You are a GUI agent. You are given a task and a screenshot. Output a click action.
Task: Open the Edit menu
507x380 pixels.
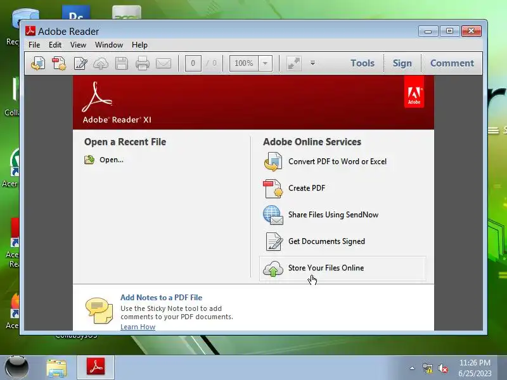coord(55,45)
